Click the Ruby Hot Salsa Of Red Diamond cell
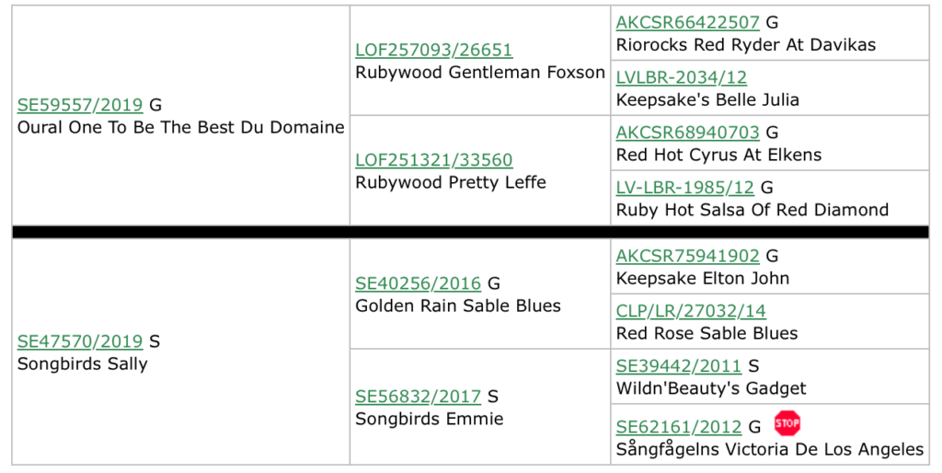Screen dimensions: 942x473 coord(770,198)
